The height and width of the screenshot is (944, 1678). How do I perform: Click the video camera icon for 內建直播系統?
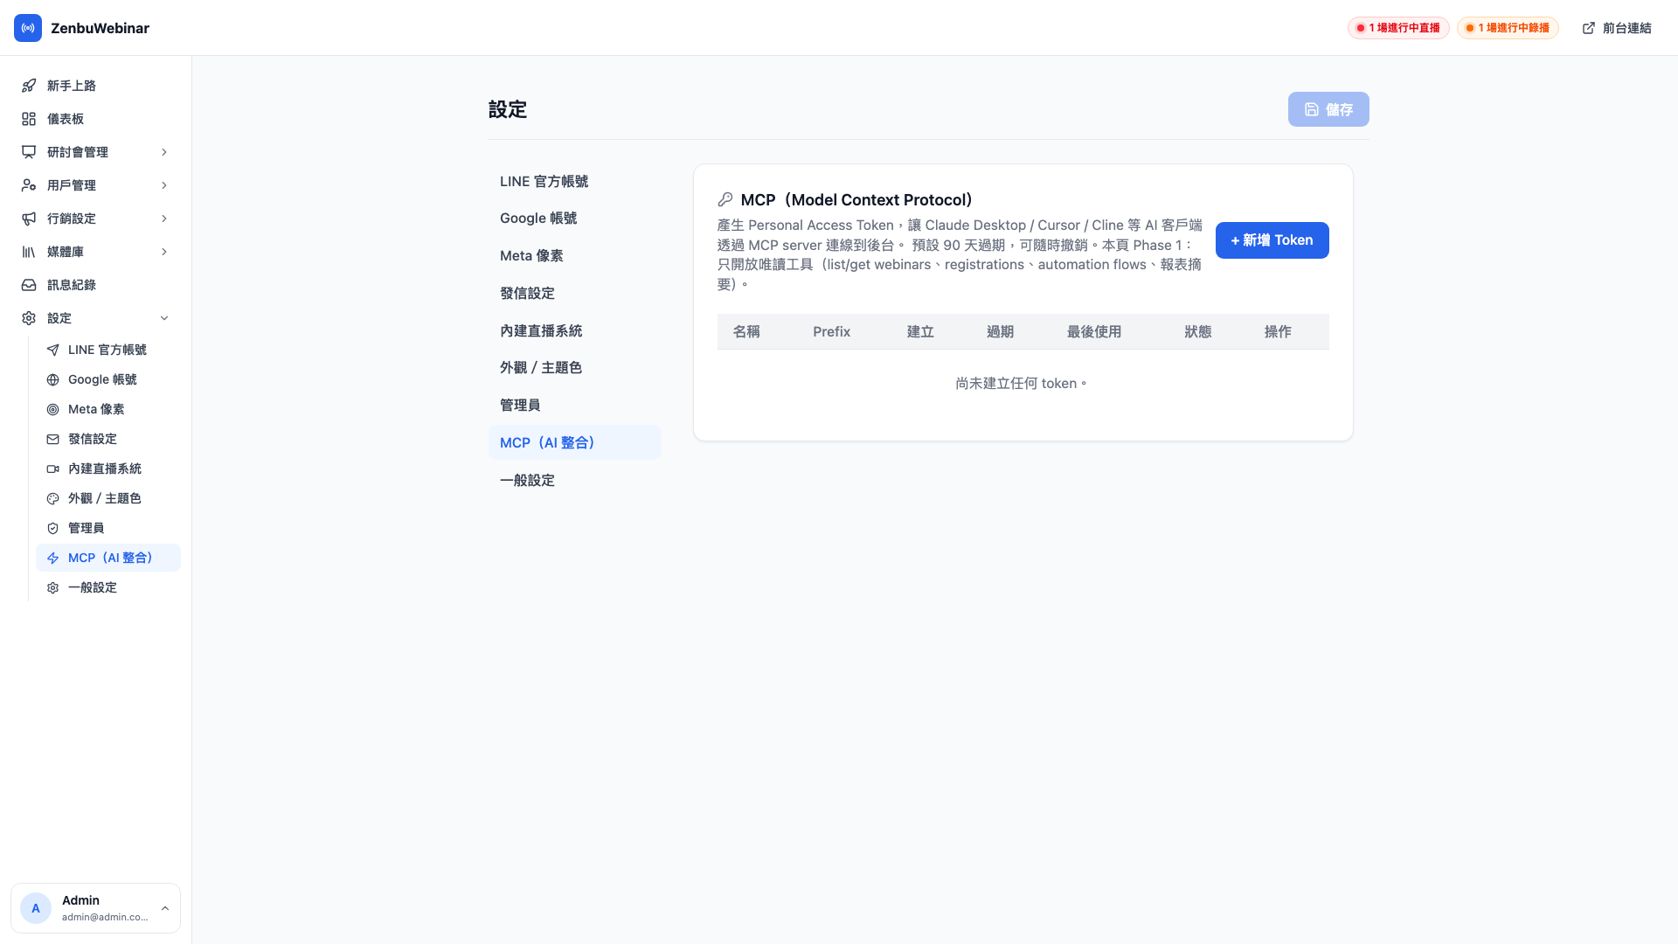tap(53, 469)
